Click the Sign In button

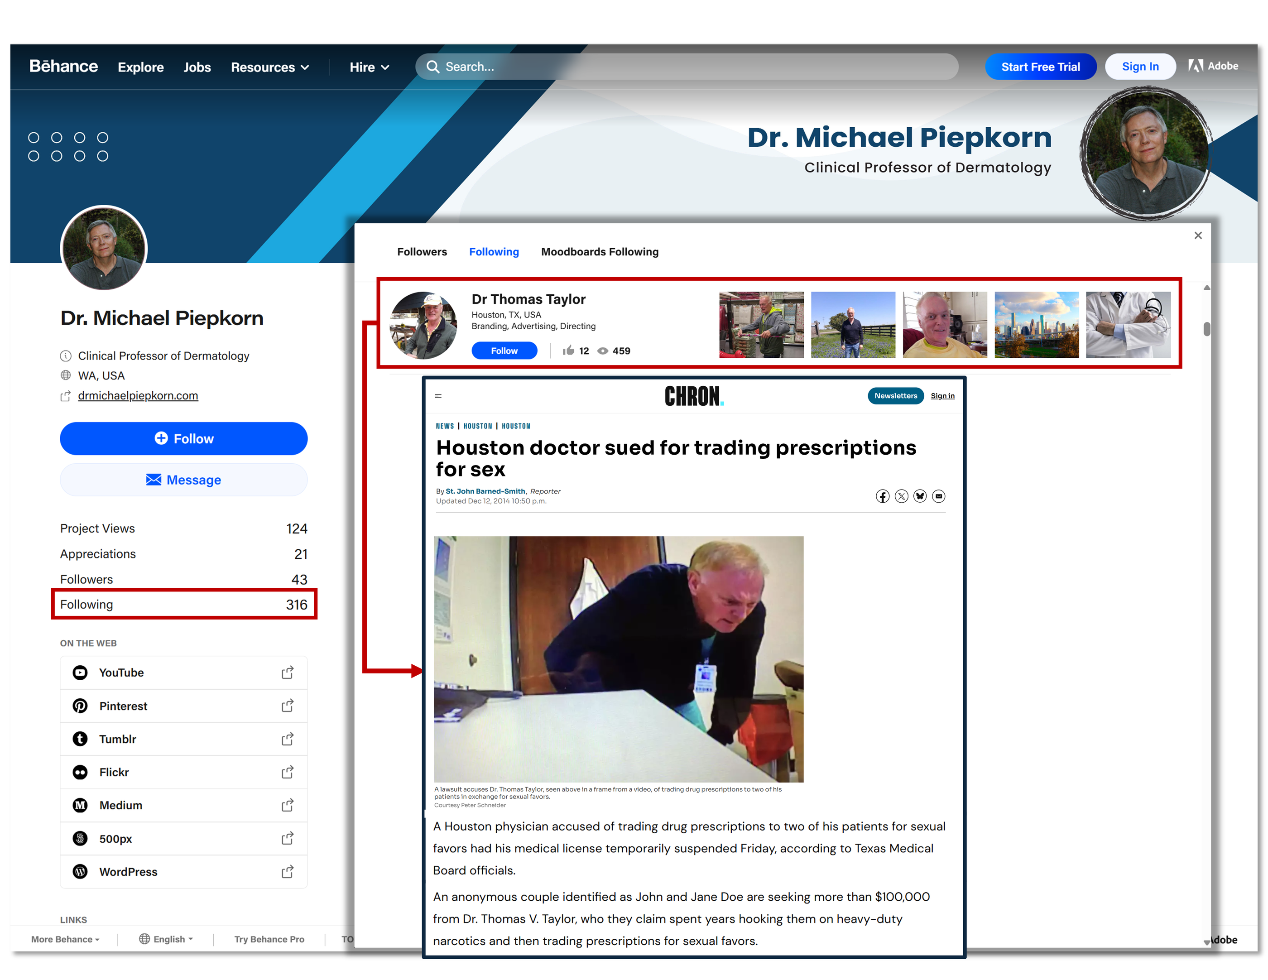pos(1140,67)
